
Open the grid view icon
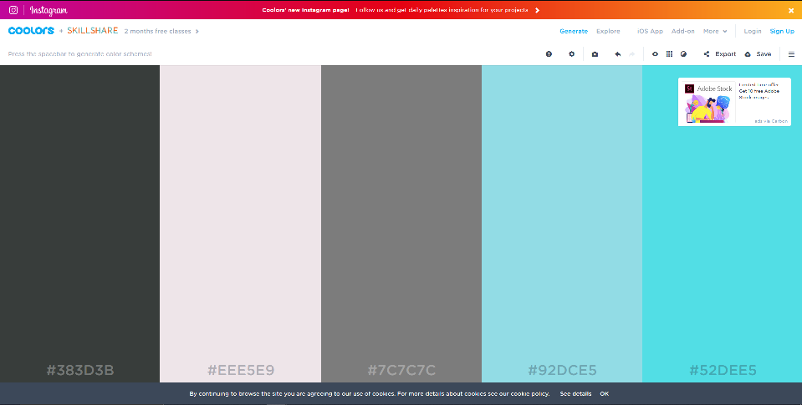click(x=669, y=54)
